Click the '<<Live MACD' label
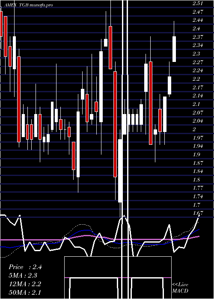Screen dimensions: 214x299 coord(180,288)
